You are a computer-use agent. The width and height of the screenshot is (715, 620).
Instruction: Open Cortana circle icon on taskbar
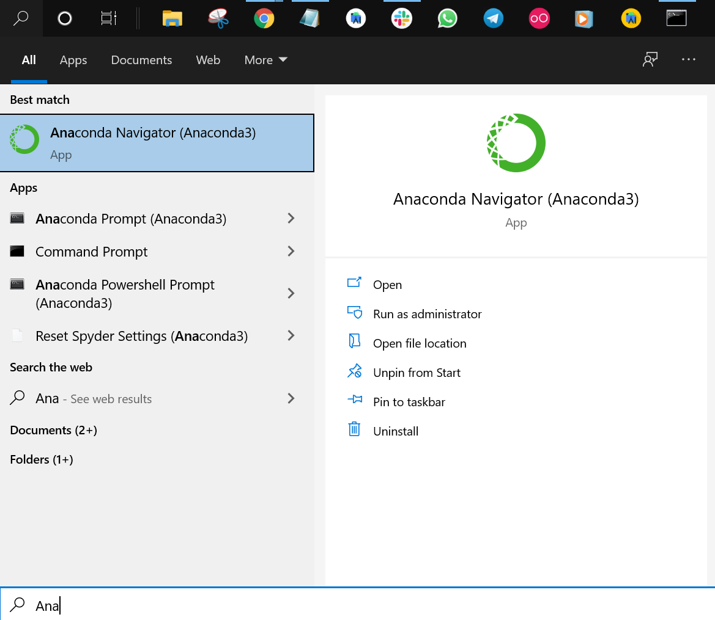click(65, 18)
